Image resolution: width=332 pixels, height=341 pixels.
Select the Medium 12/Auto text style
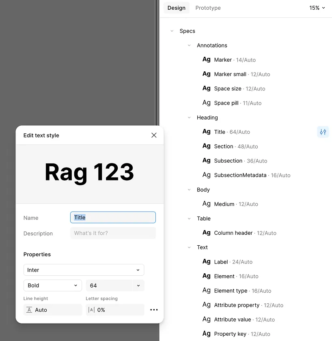pos(236,204)
